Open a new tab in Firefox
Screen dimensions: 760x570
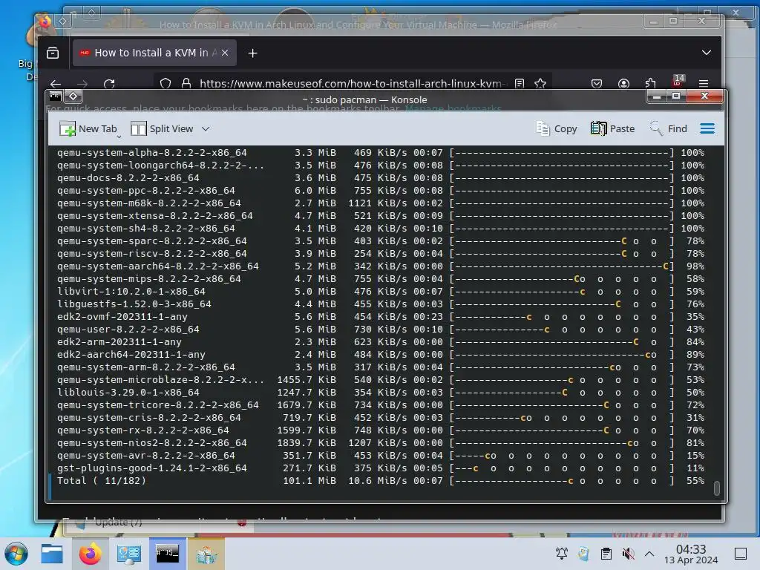[x=252, y=53]
